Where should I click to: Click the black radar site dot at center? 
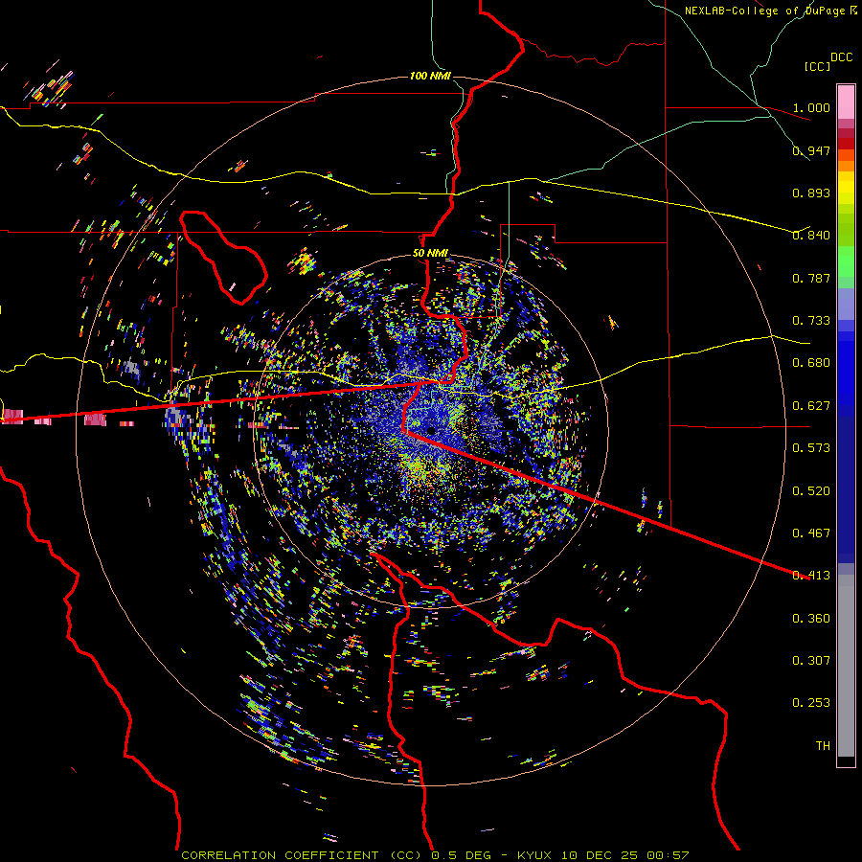tap(430, 430)
